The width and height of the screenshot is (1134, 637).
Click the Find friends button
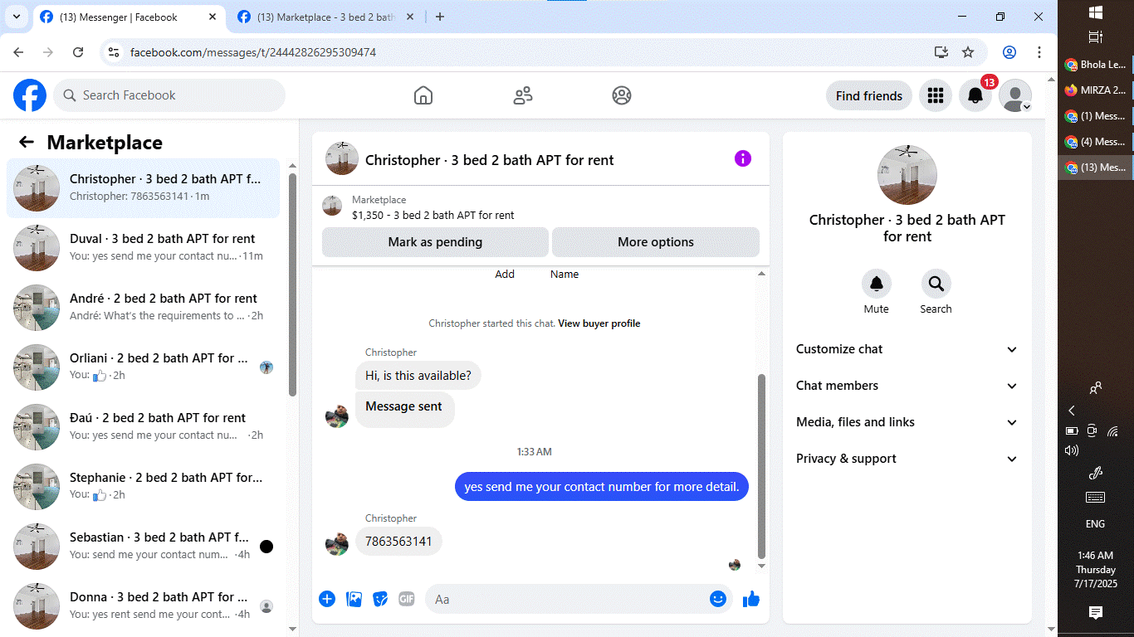pyautogui.click(x=869, y=95)
